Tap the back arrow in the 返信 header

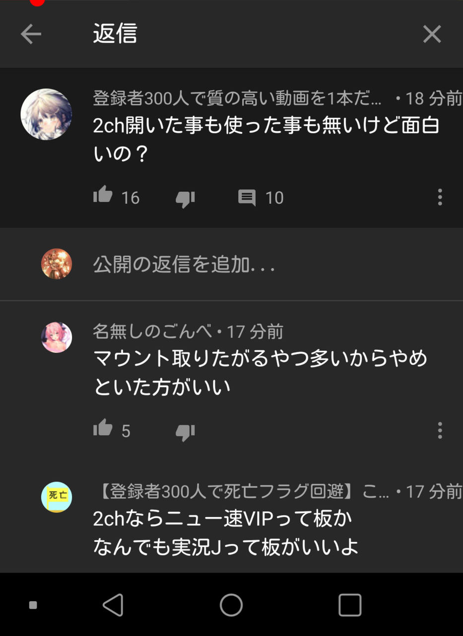31,34
